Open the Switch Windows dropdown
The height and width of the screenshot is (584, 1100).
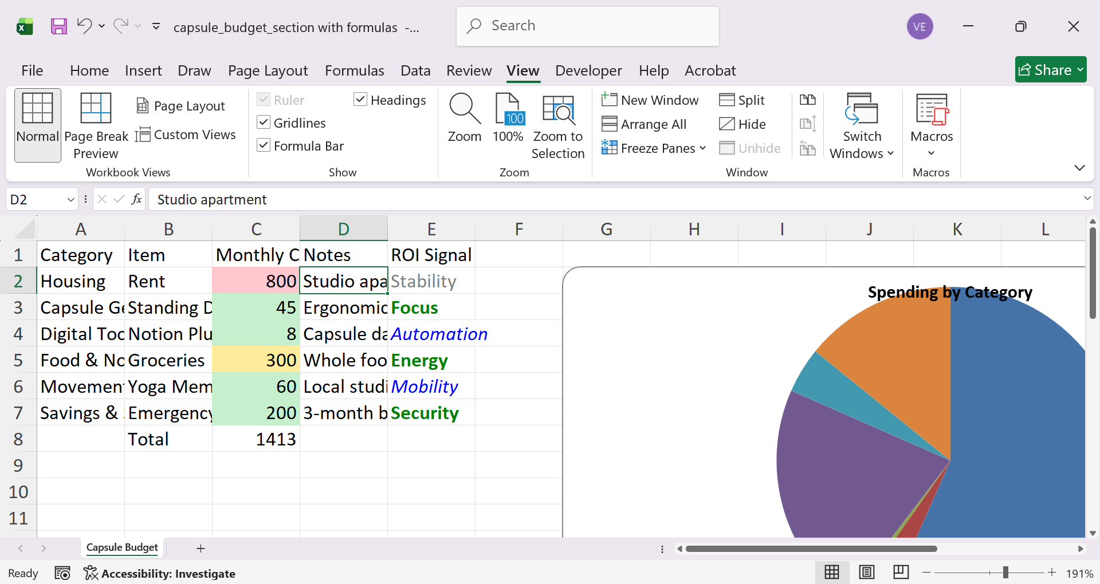[x=862, y=127]
